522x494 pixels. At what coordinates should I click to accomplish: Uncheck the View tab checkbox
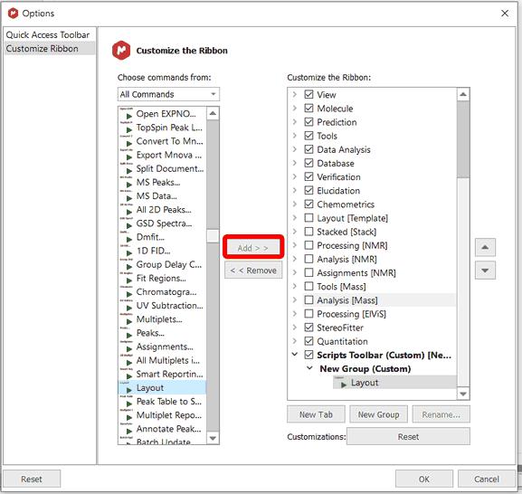click(x=308, y=94)
